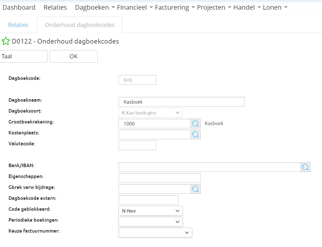Mark D0122 screen as favorite star
The image size is (322, 247).
(x=5, y=41)
